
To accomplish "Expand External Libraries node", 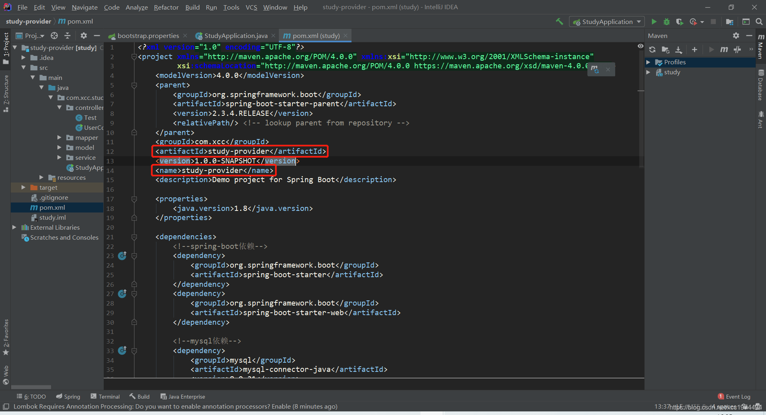I will point(14,227).
